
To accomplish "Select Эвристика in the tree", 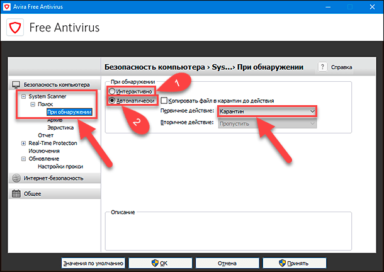I will click(60, 128).
